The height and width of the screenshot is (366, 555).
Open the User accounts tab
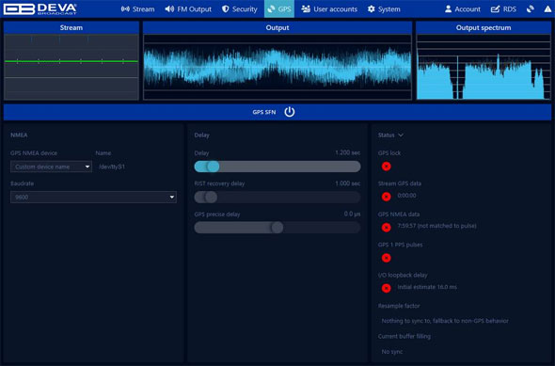pyautogui.click(x=329, y=8)
